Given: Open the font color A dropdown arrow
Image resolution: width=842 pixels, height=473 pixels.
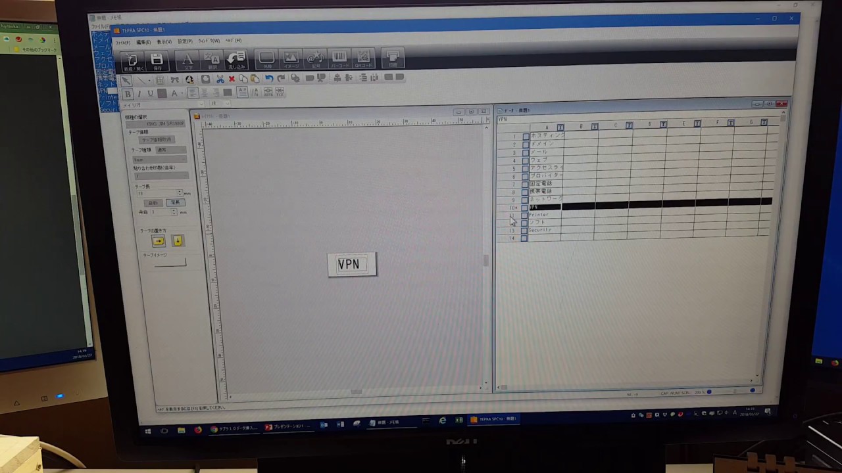Looking at the screenshot, I should pyautogui.click(x=182, y=94).
